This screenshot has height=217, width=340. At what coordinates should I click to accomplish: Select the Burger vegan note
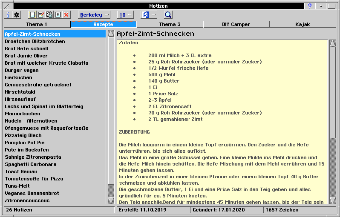22,70
